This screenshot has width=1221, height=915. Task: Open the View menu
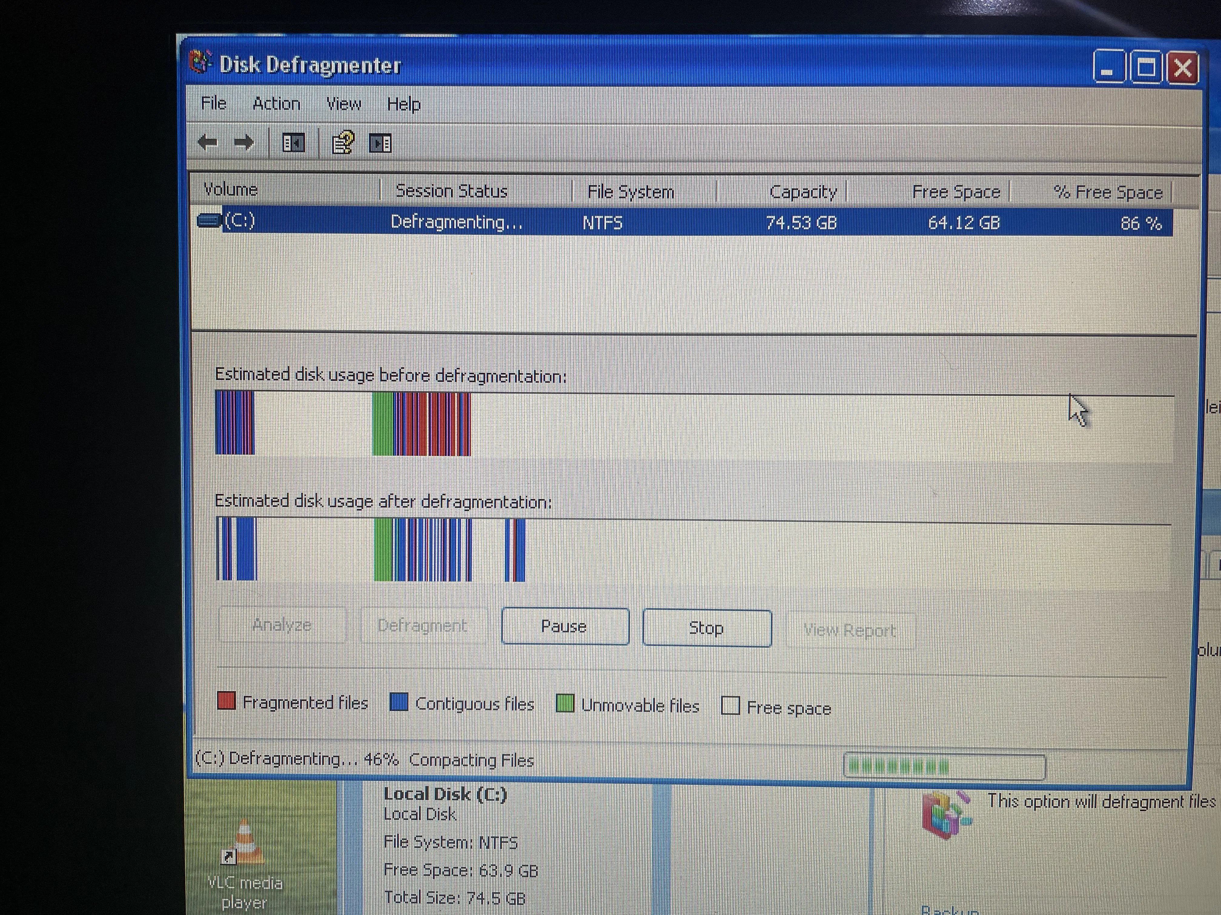pos(343,104)
